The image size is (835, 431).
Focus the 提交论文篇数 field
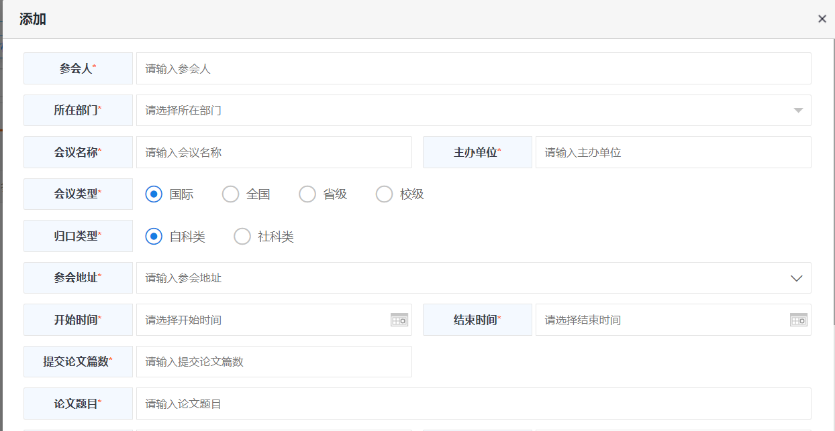(x=274, y=362)
